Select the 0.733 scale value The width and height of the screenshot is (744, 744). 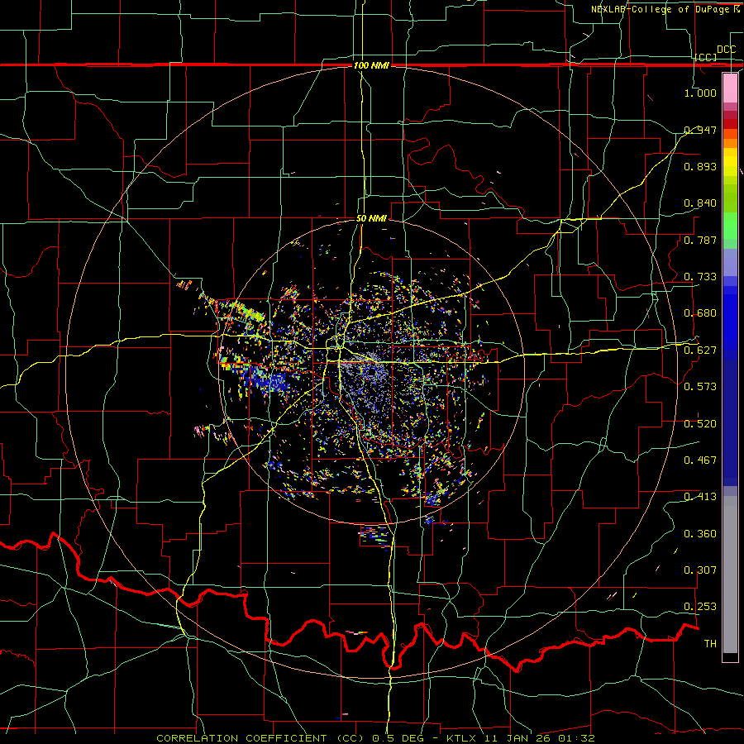[x=700, y=277]
